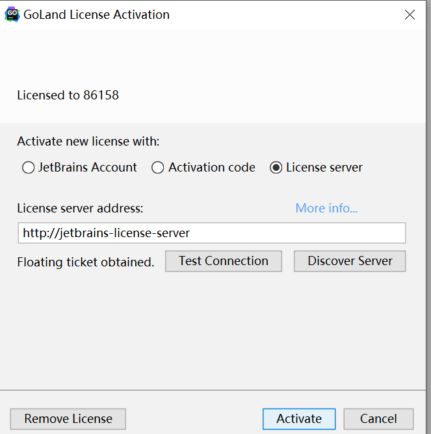
Task: Click the 'License server' option label text
Action: (324, 168)
